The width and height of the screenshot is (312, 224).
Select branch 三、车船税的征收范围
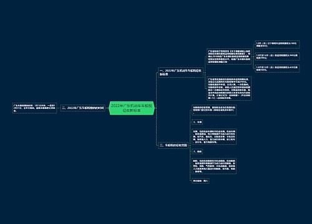(173, 145)
